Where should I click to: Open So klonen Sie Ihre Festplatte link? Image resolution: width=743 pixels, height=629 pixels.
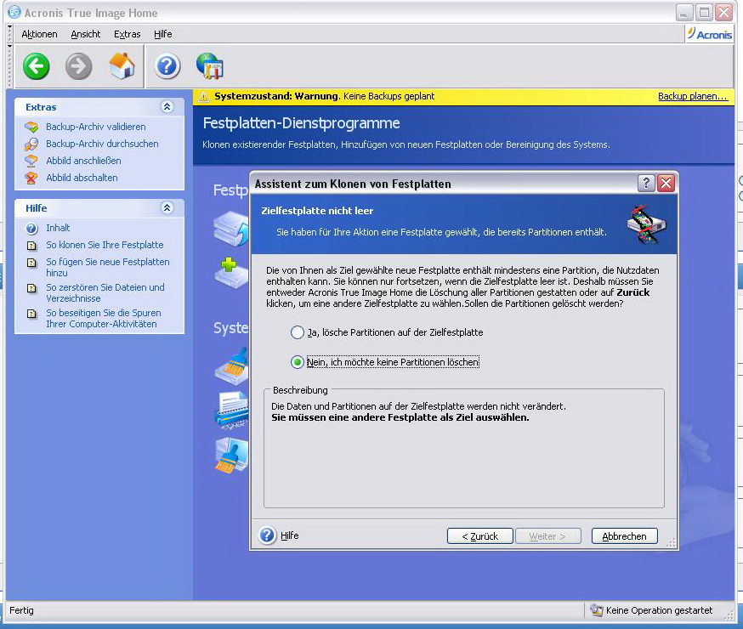point(105,246)
